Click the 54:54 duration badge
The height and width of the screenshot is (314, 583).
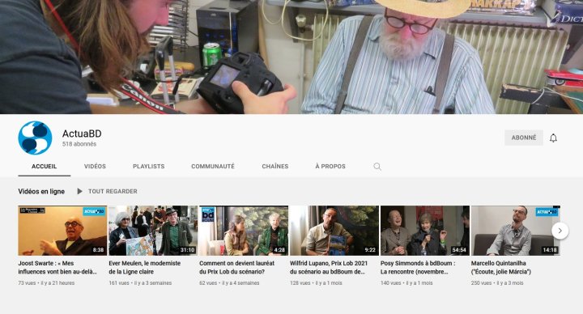[x=459, y=250]
